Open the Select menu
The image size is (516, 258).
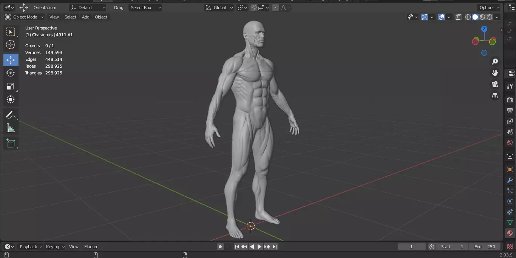pyautogui.click(x=71, y=17)
